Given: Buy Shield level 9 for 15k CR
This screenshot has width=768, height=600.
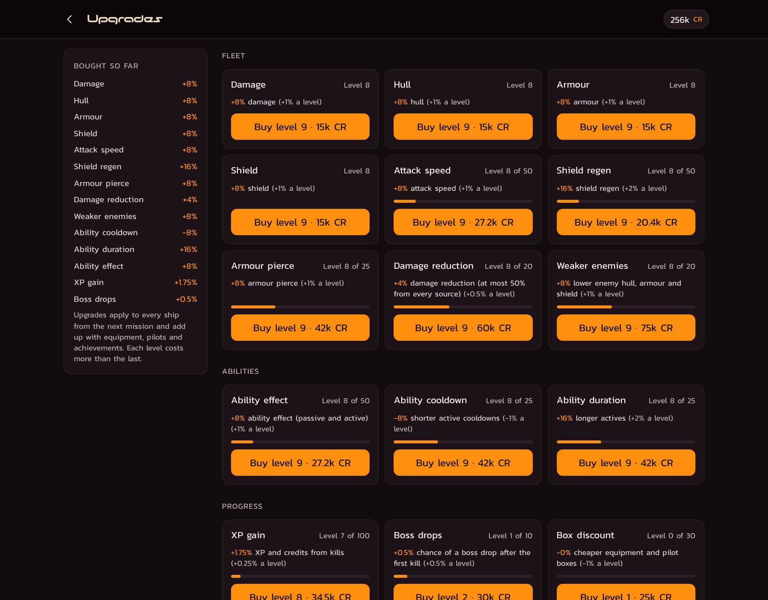Looking at the screenshot, I should (x=300, y=222).
